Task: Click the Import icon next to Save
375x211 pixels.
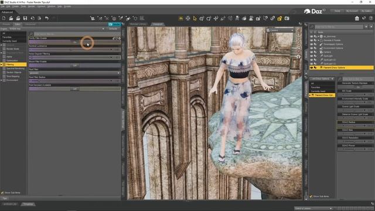Action: click(x=32, y=18)
